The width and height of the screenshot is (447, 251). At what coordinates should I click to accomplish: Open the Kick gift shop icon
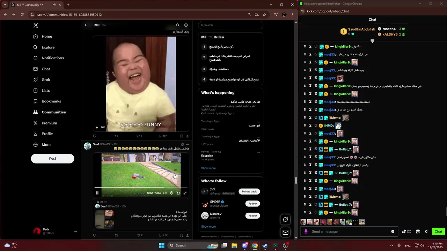click(417, 231)
